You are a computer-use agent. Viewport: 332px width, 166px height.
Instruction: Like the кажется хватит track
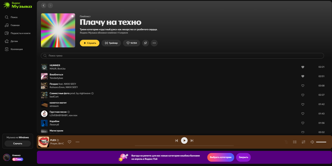coord(303,104)
